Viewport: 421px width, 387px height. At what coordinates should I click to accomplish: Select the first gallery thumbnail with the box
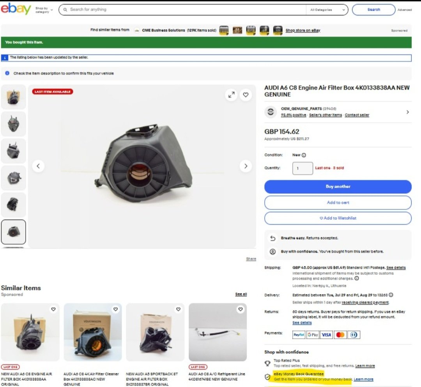pyautogui.click(x=13, y=97)
